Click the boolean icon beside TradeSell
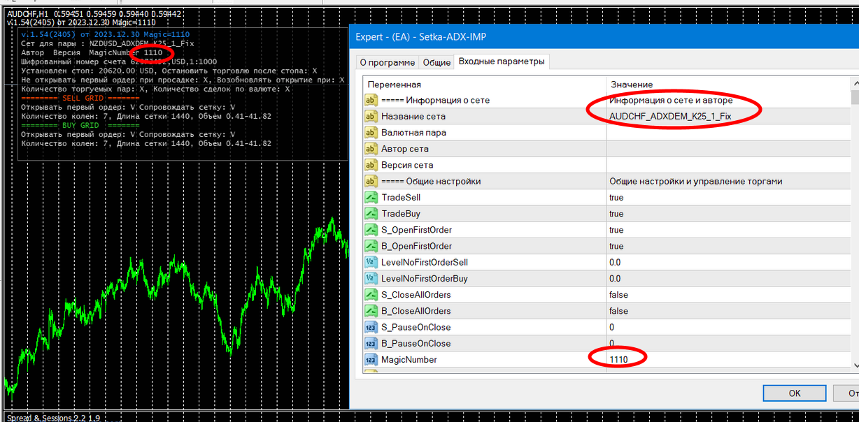The width and height of the screenshot is (859, 422). (x=371, y=197)
